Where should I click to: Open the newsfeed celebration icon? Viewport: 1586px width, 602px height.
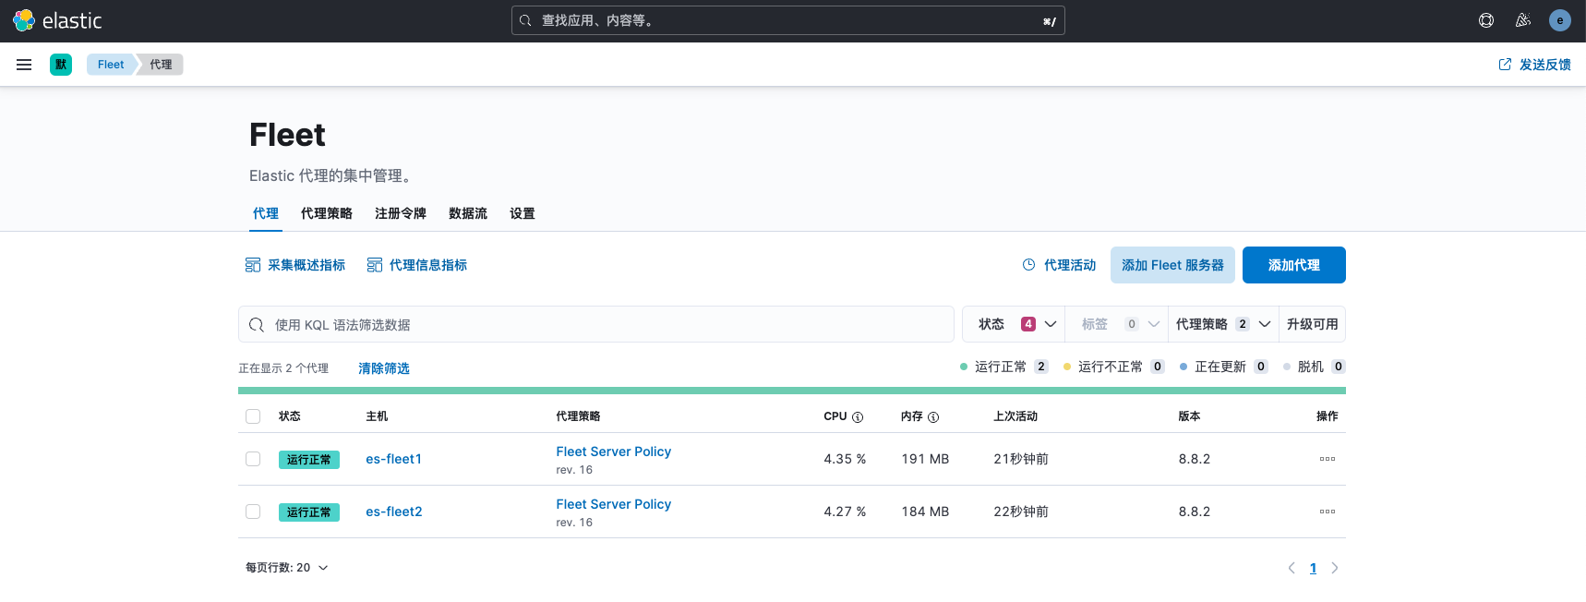click(x=1523, y=20)
